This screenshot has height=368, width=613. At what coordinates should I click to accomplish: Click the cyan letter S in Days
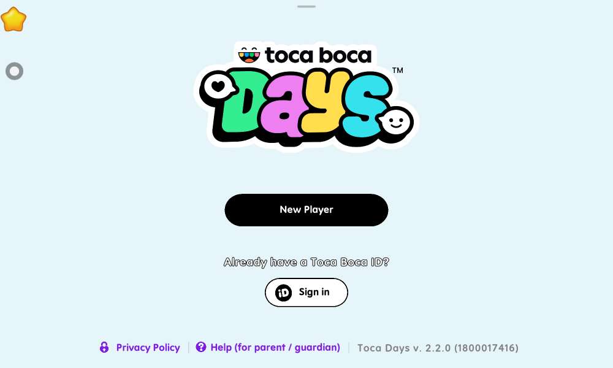(363, 105)
